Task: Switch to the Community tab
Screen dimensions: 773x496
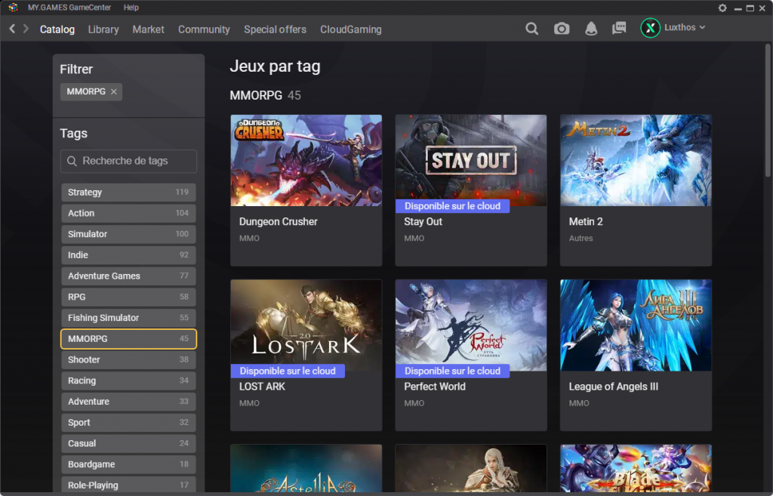Action: [204, 29]
